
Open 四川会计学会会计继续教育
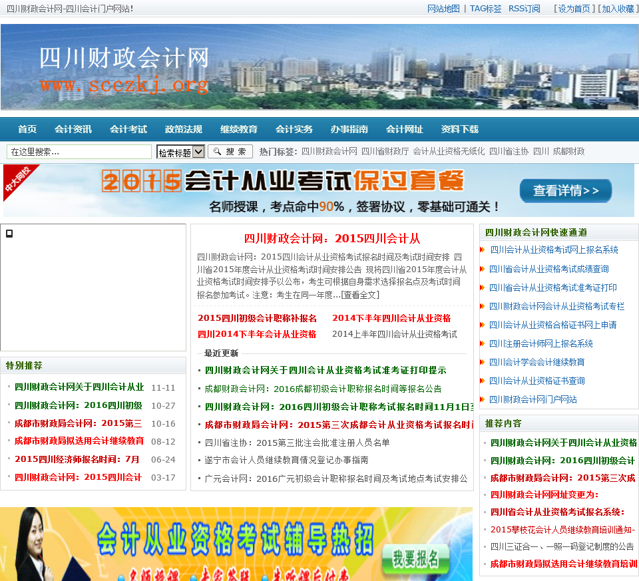click(x=536, y=362)
